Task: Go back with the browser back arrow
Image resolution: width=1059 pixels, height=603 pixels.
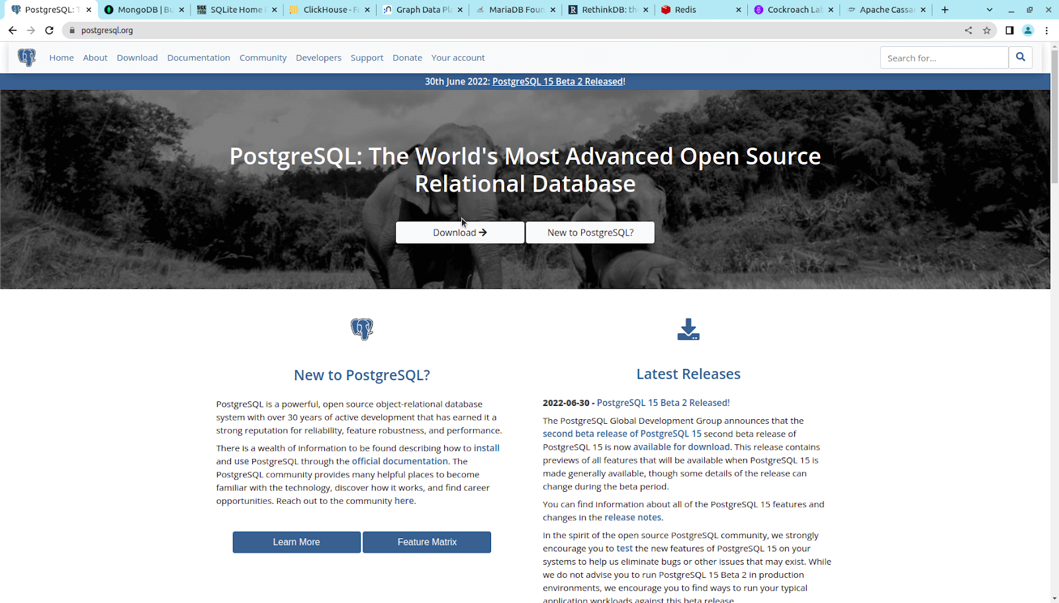Action: pos(13,30)
